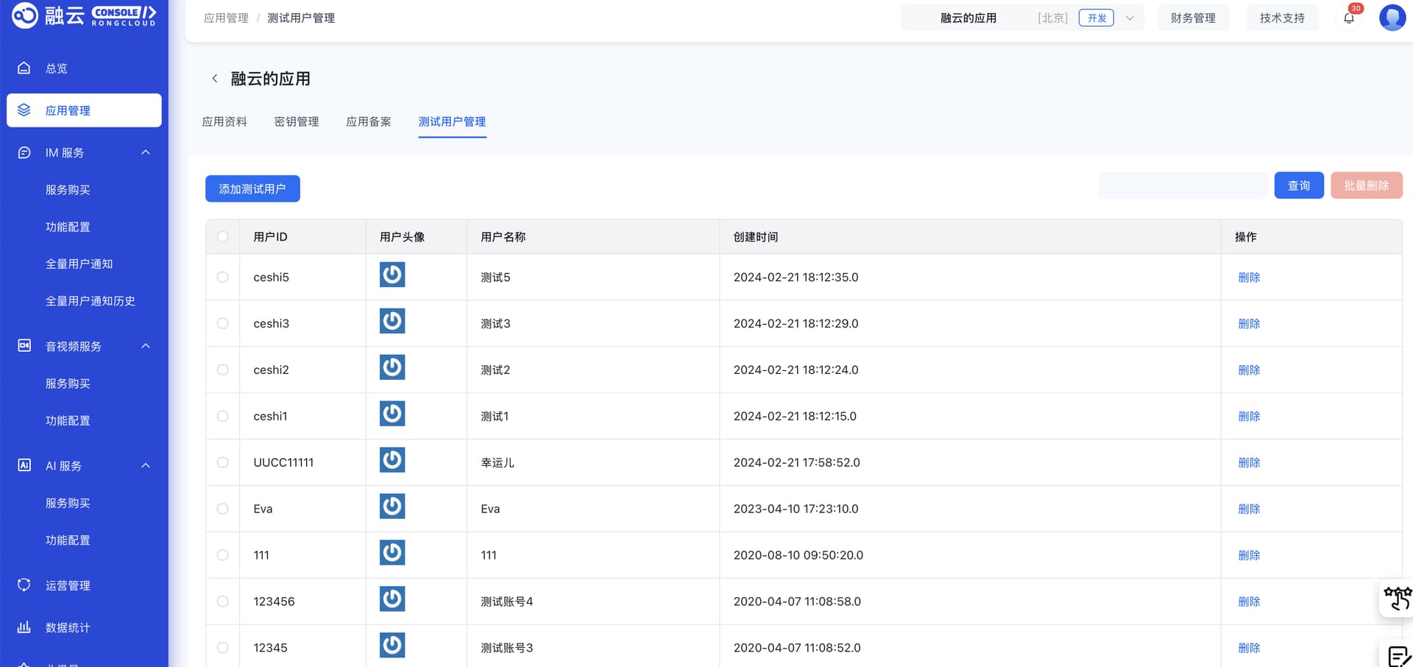Focus the search field beside 查询
The image size is (1413, 667).
(x=1182, y=186)
